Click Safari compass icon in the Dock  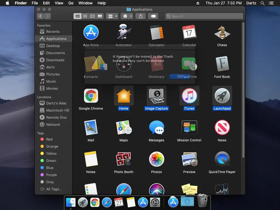(107, 203)
